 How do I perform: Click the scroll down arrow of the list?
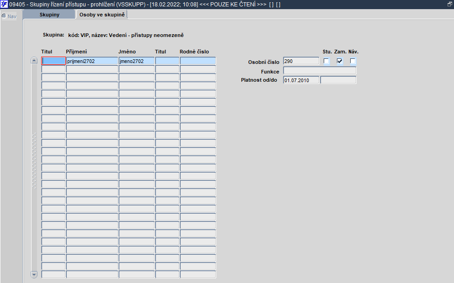pos(34,274)
